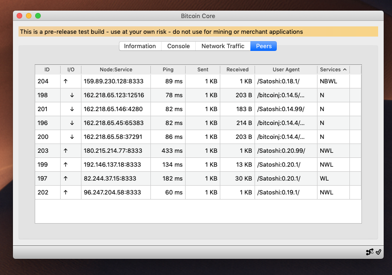This screenshot has width=392, height=275.
Task: Select the Peers tab
Action: [x=264, y=46]
